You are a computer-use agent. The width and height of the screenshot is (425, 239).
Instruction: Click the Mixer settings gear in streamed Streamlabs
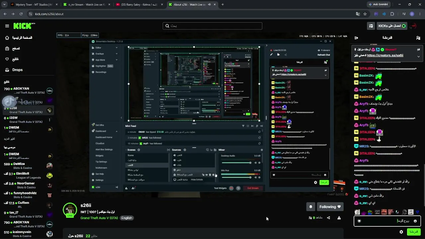[262, 150]
